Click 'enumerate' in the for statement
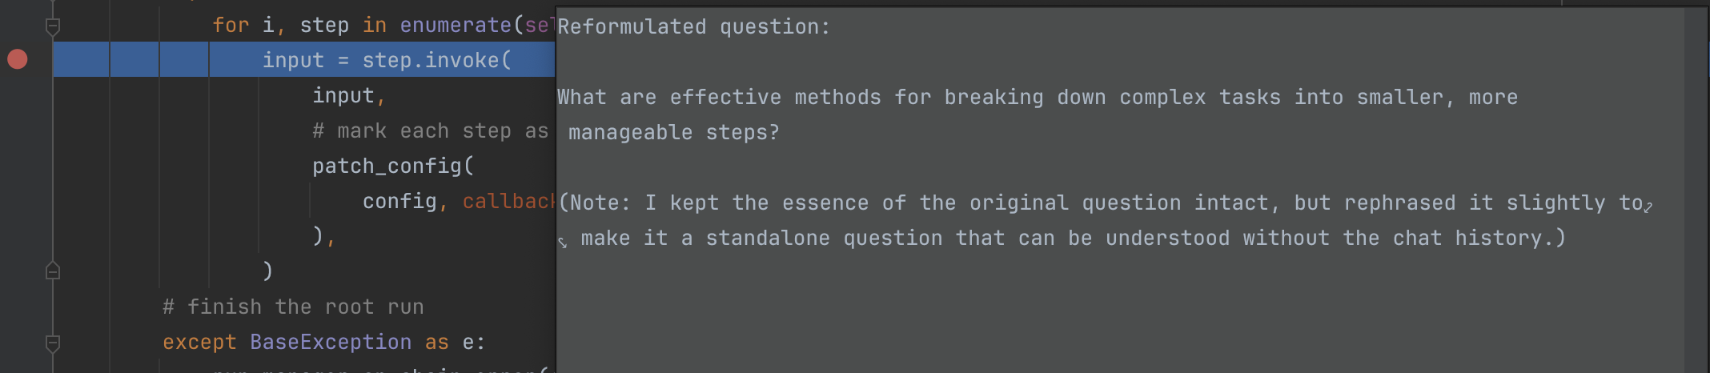The image size is (1710, 373). [x=455, y=25]
